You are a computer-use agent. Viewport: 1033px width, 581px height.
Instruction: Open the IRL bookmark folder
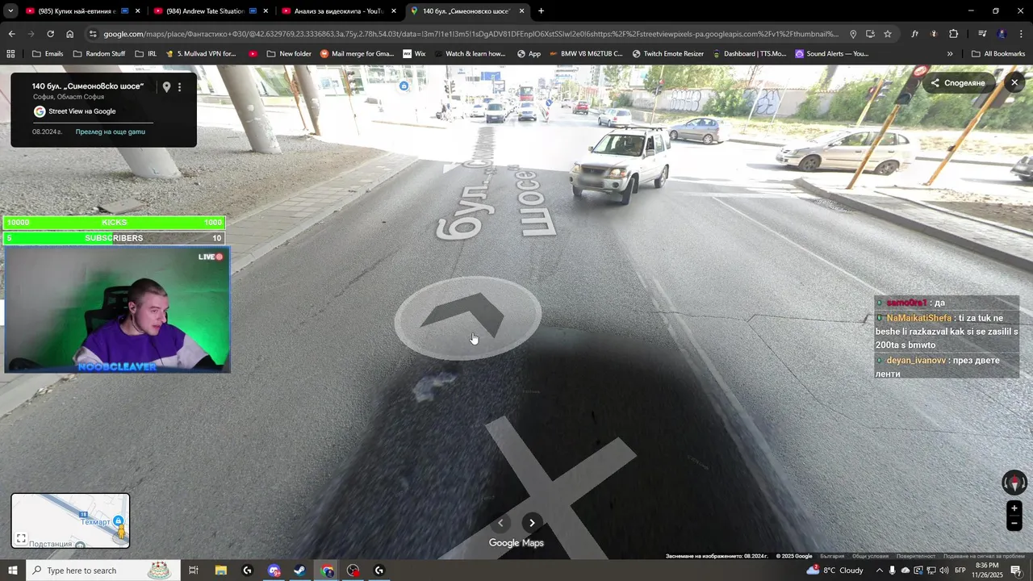coord(146,54)
